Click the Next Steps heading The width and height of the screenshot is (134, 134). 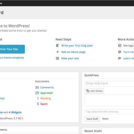tap(63, 40)
